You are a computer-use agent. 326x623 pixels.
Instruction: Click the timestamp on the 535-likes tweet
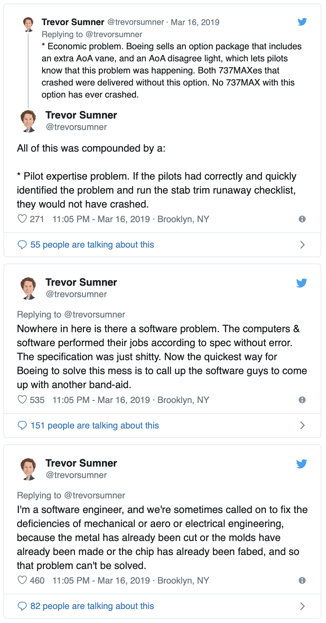tap(101, 400)
